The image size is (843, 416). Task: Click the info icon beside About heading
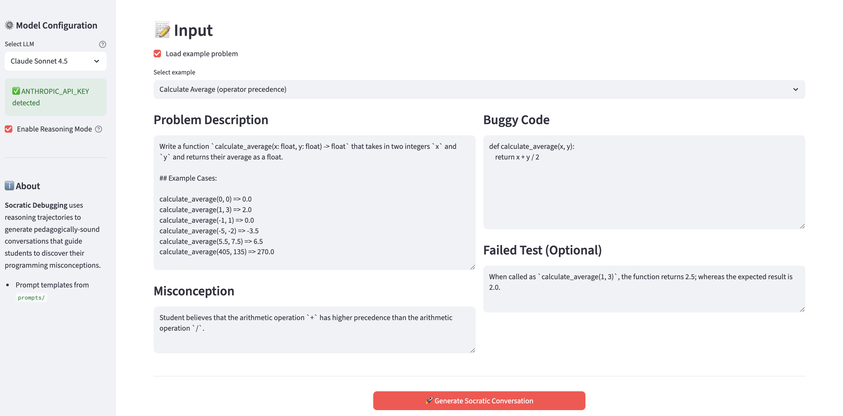(9, 186)
